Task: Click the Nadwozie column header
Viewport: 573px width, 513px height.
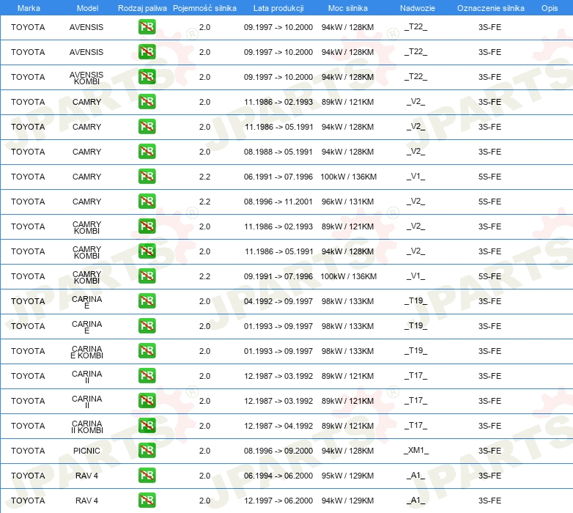Action: [418, 8]
